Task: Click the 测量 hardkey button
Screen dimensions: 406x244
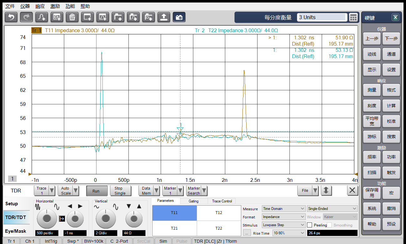Action: [x=372, y=90]
